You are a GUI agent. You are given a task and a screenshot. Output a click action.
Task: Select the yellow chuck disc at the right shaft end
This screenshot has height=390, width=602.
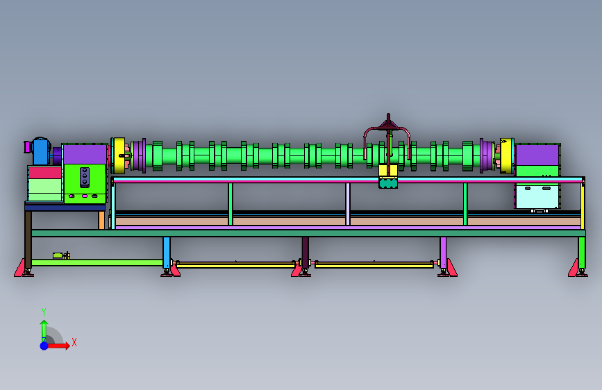click(507, 156)
